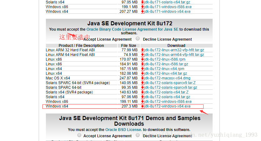Click the 8u172 Download column header
This screenshot has width=261, height=141.
(x=176, y=46)
